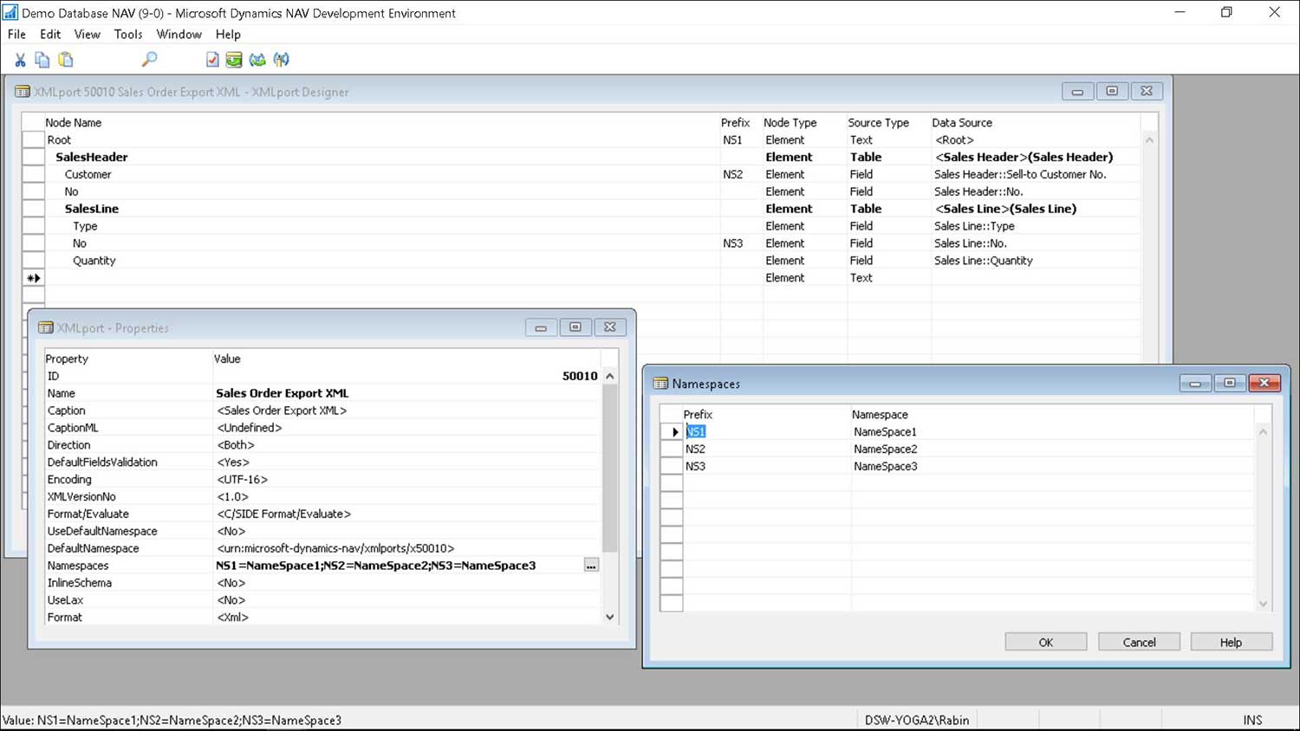The width and height of the screenshot is (1300, 731).
Task: Click the C/AL Code checkmark toolbar icon
Action: [x=211, y=59]
